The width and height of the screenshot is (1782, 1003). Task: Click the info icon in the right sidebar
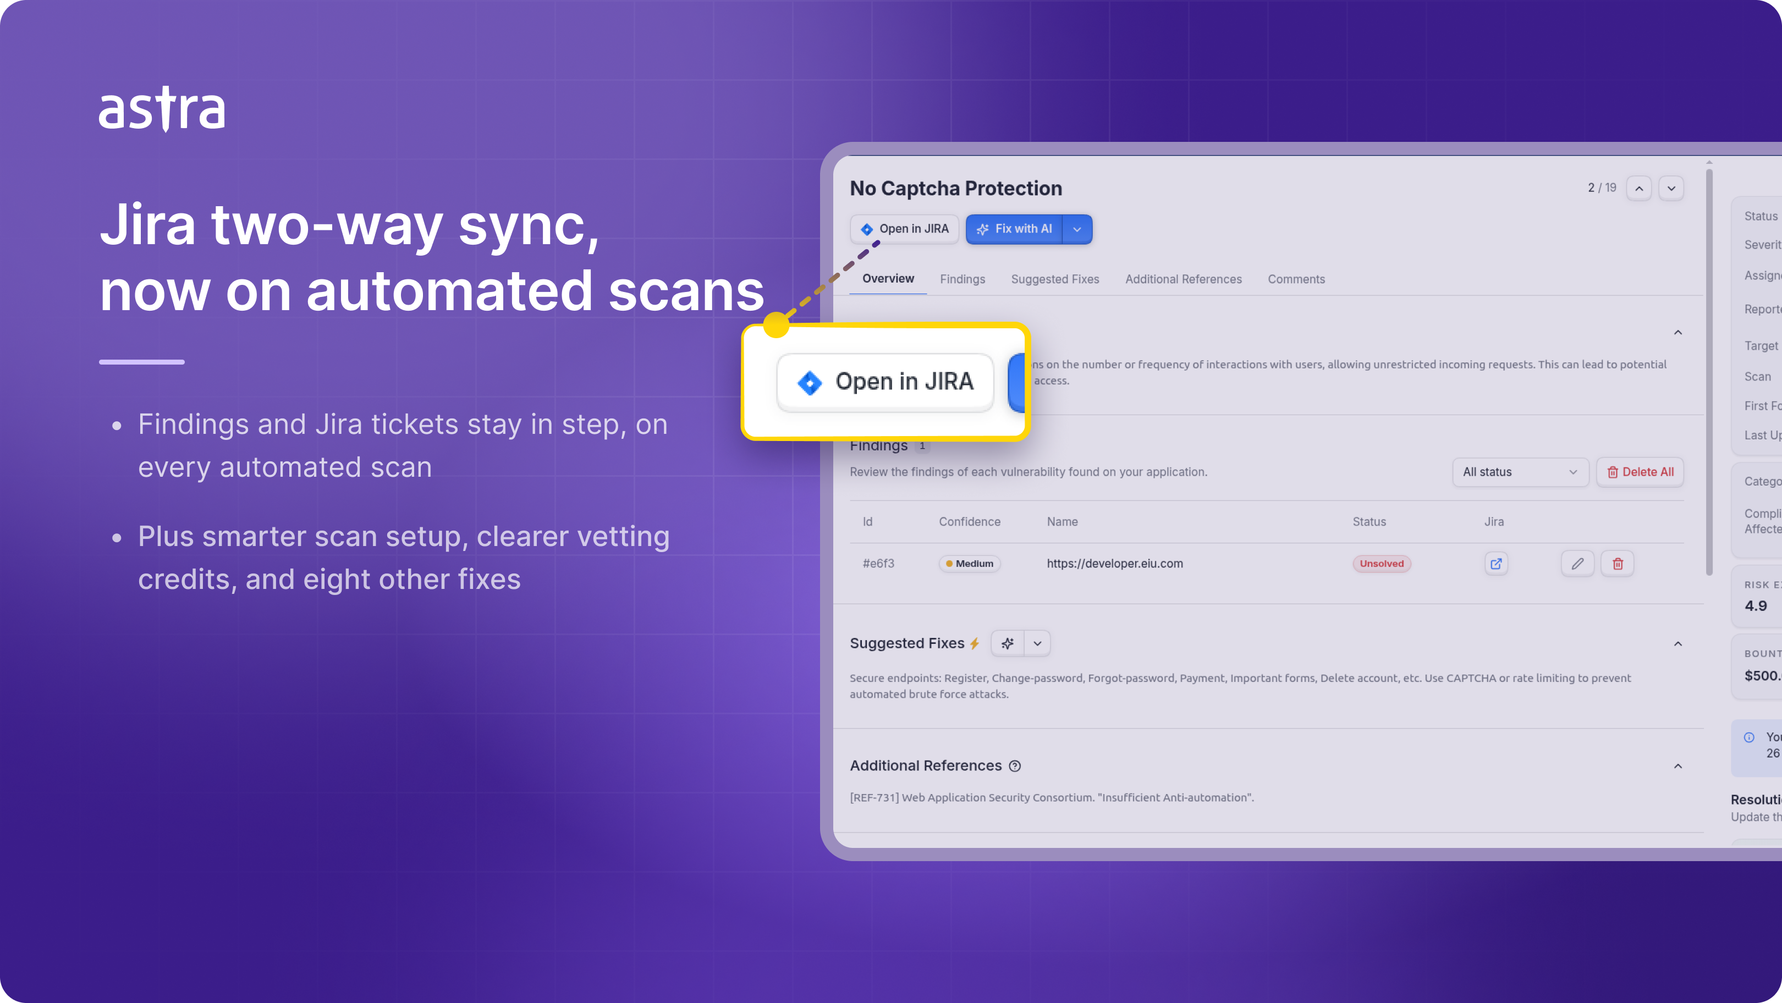point(1749,737)
